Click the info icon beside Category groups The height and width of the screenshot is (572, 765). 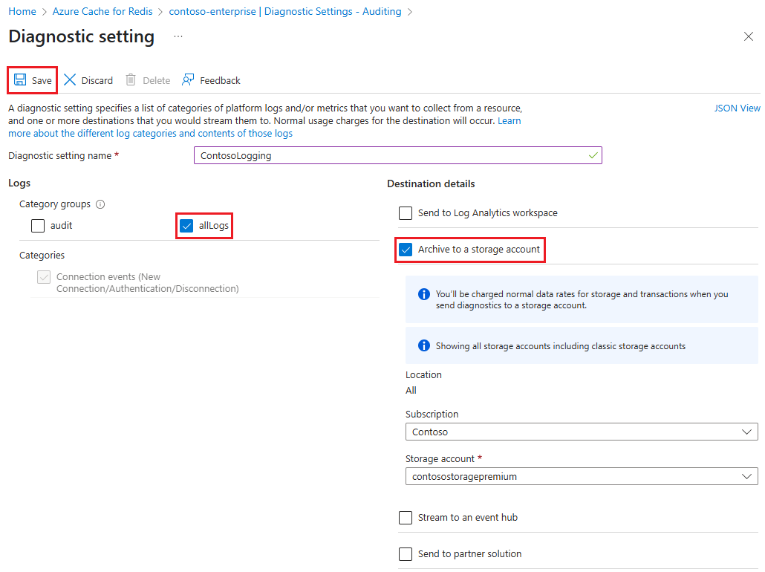(100, 204)
